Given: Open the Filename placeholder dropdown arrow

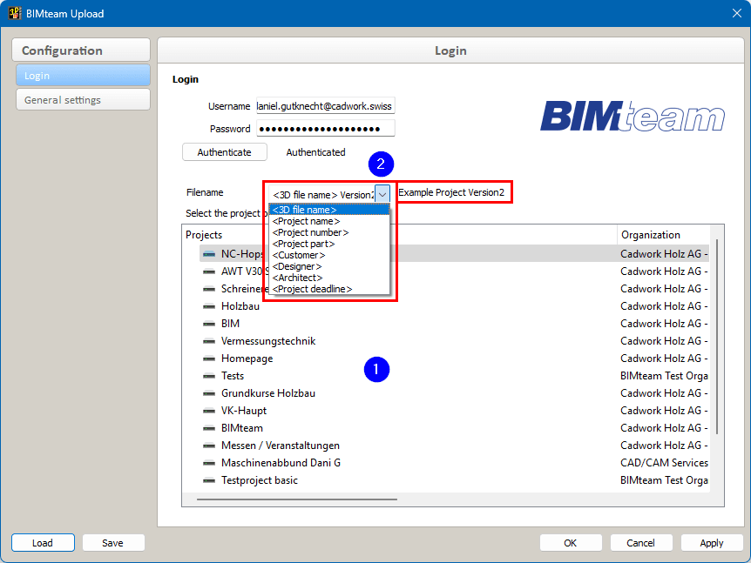Looking at the screenshot, I should pos(382,194).
